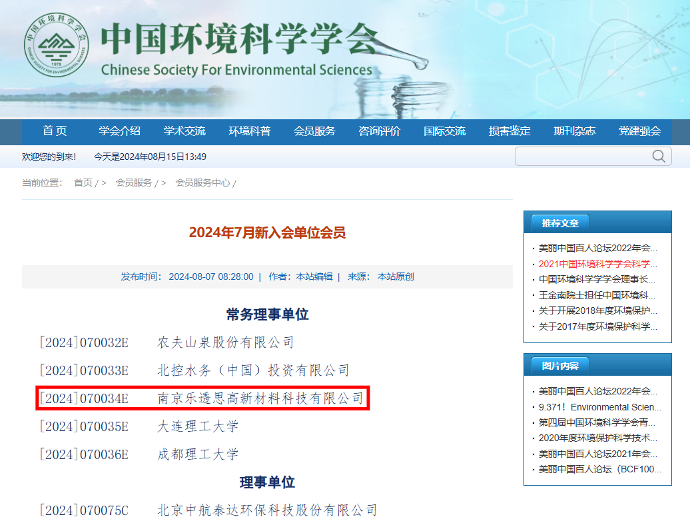This screenshot has height=523, width=690.
Task: Open the 王金南院士担任中国环境科 article link
Action: click(x=597, y=295)
